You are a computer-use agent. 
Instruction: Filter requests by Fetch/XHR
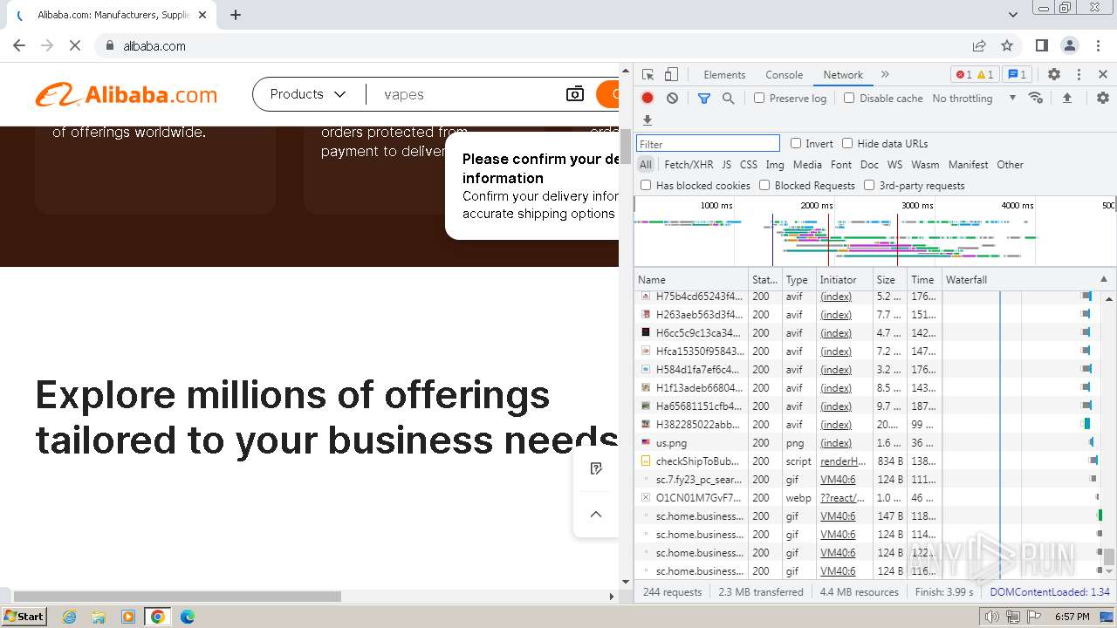tap(689, 164)
